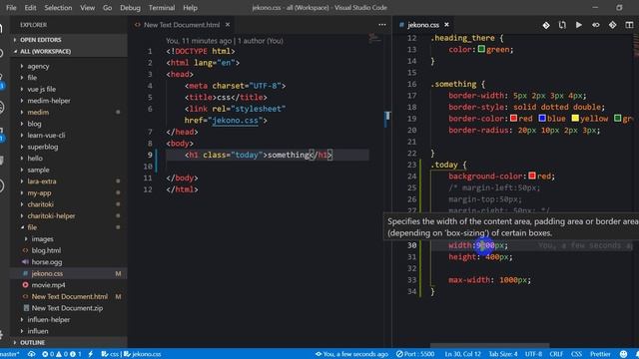Open New Text Document.zip in explorer
Viewport: 639px width, 359px height.
(67, 308)
